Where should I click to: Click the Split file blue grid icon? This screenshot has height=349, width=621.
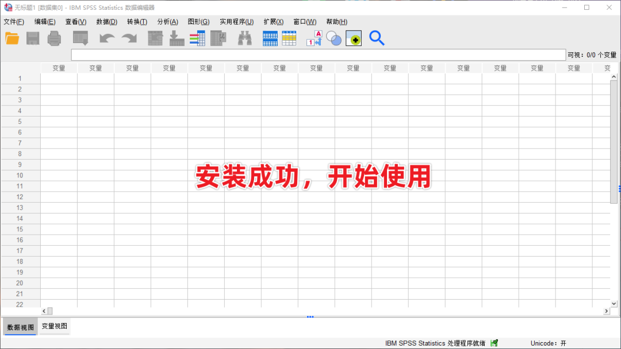coord(270,38)
